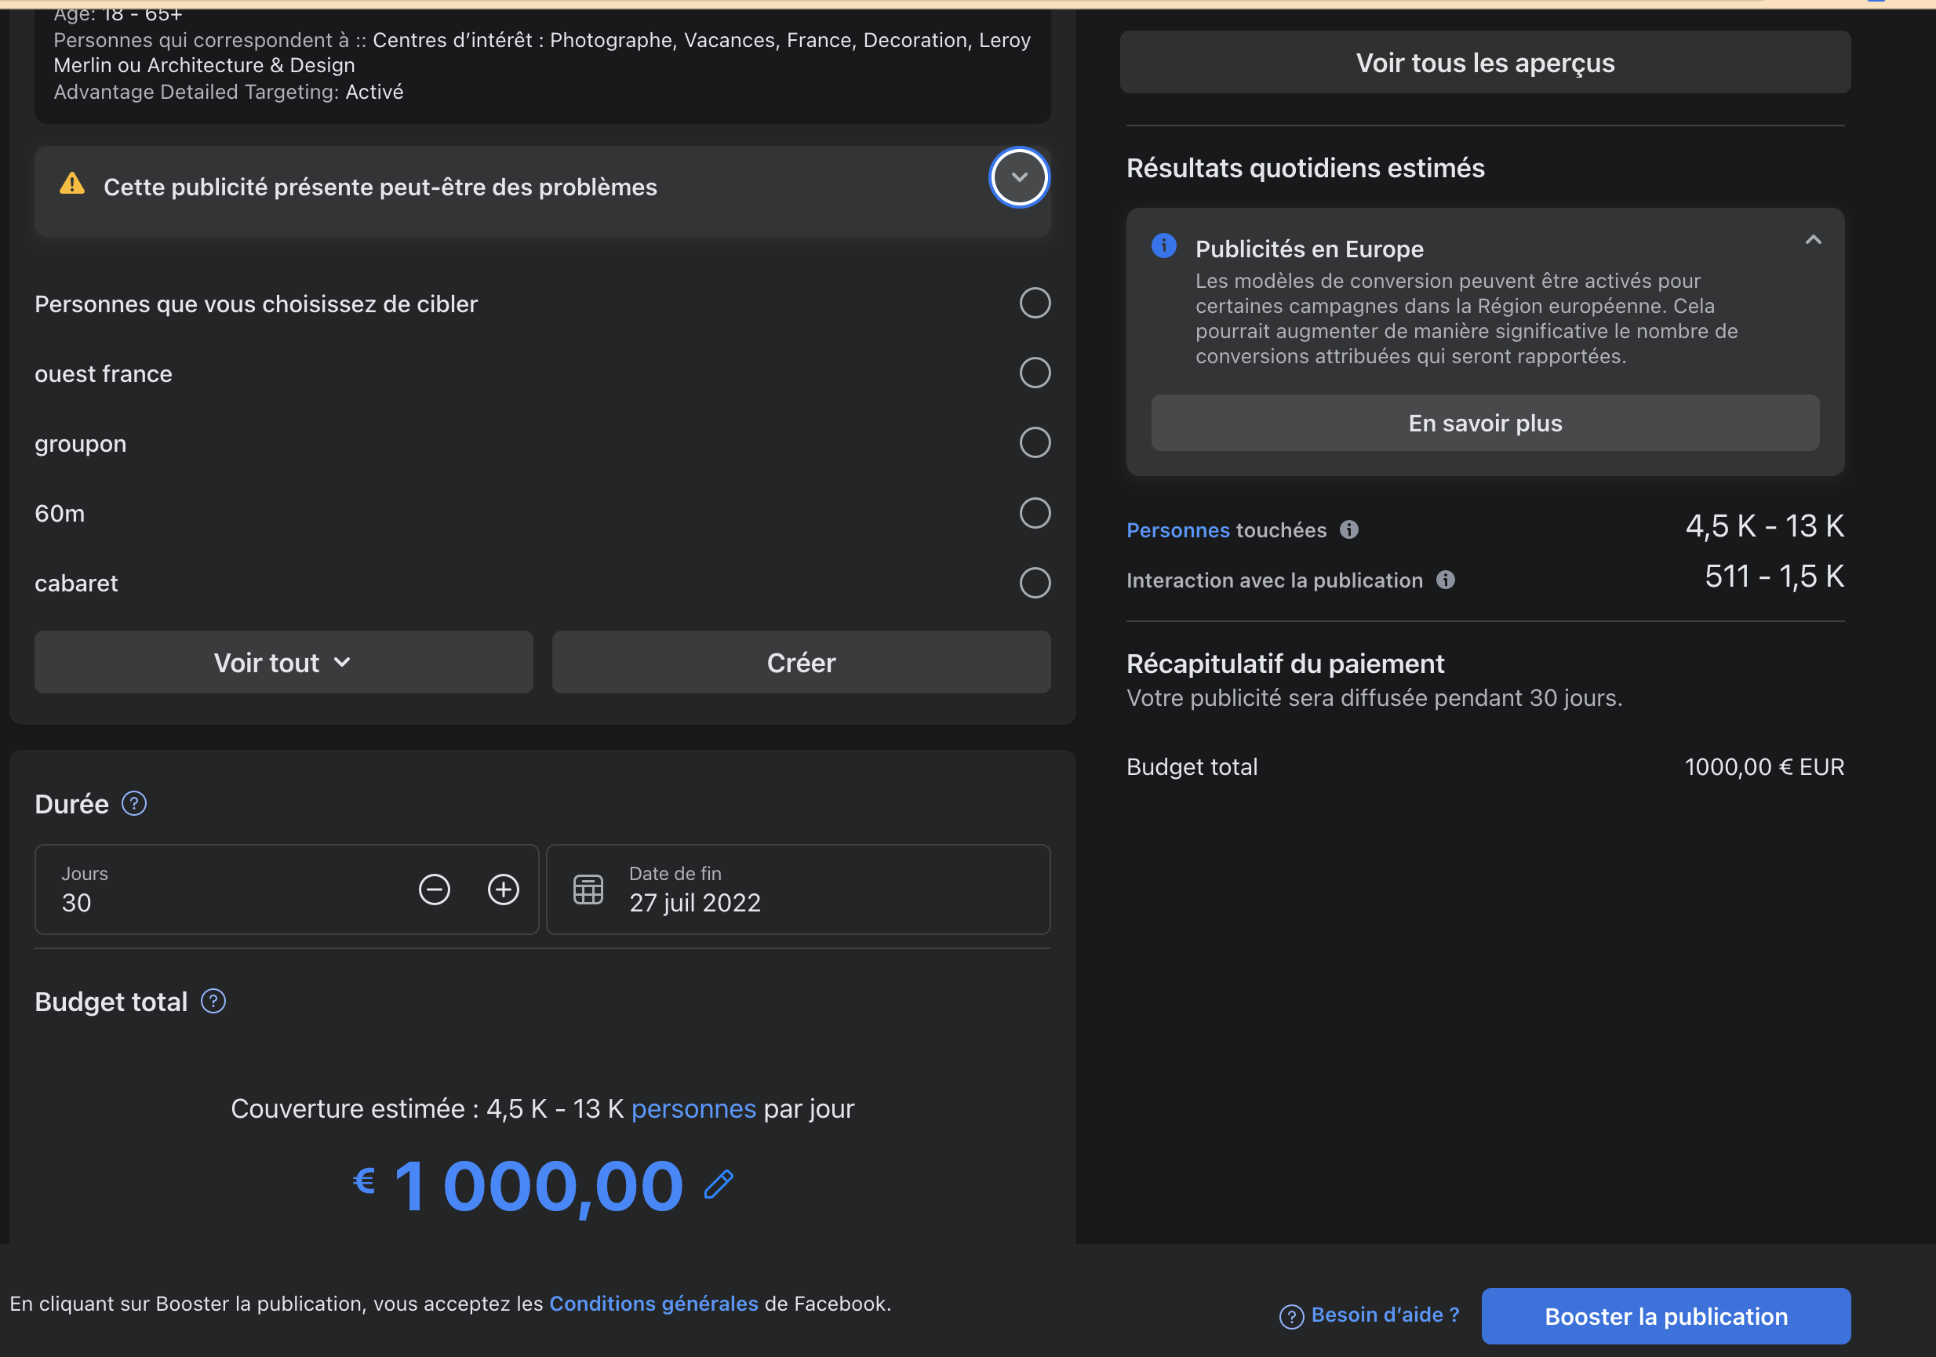
Task: Click info icon beside Interaction avec la publication
Action: click(1445, 580)
